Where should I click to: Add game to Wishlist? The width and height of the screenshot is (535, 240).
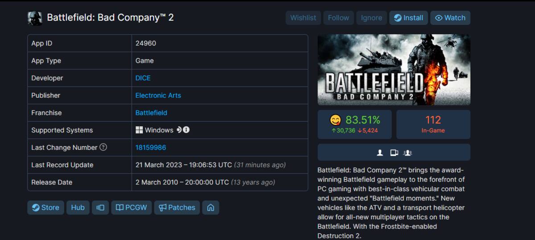point(303,18)
